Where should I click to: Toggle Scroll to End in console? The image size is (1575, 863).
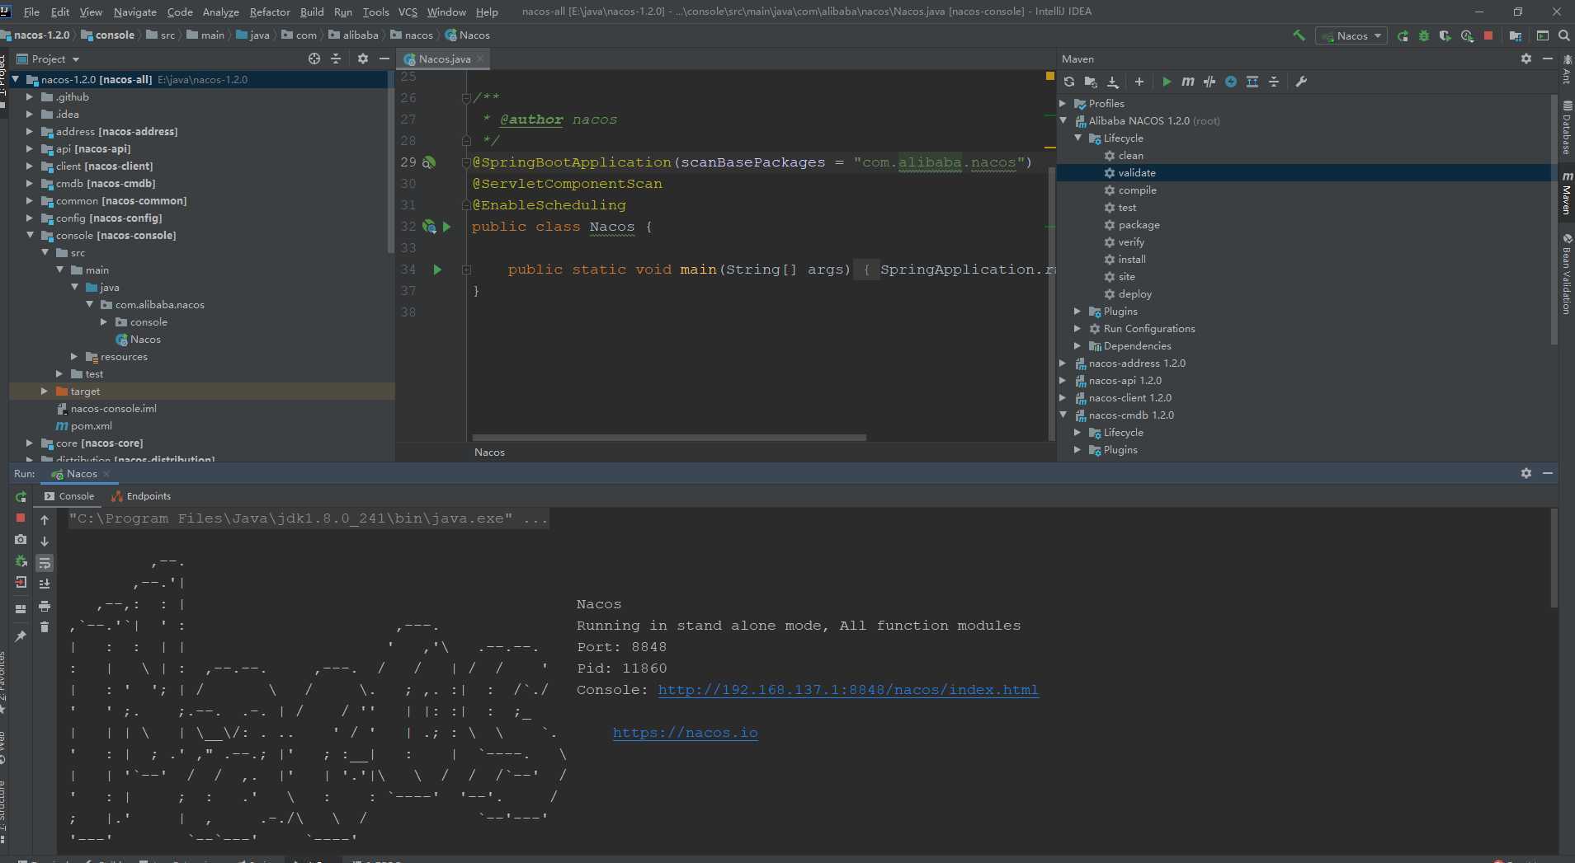[x=45, y=584]
